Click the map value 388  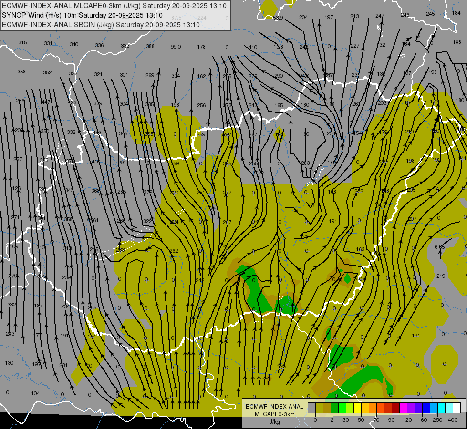(x=150, y=46)
